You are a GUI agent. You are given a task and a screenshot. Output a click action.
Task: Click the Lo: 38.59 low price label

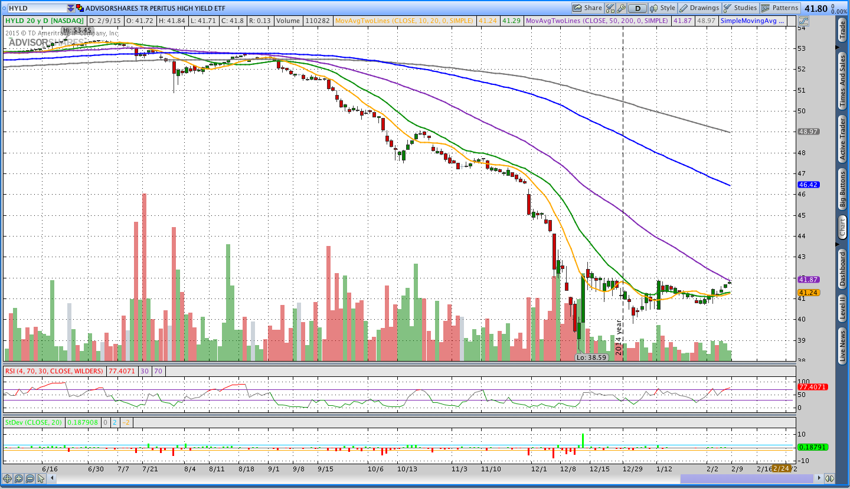coord(591,357)
